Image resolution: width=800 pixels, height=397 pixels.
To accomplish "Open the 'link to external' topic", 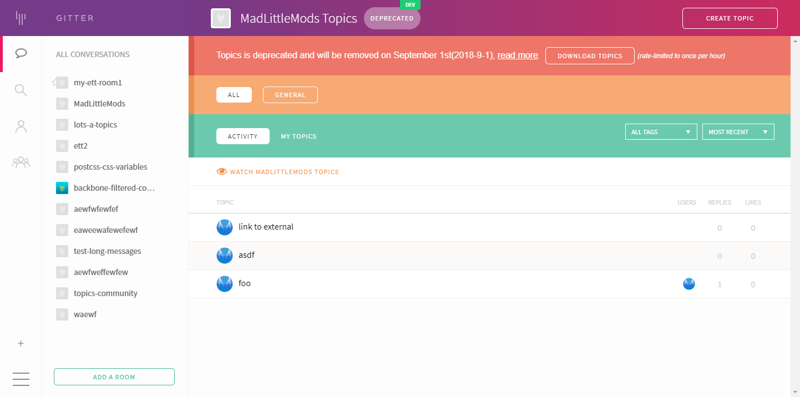I will [x=266, y=227].
